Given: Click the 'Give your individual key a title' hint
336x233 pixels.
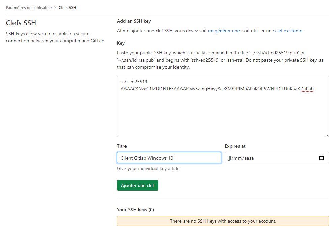Looking at the screenshot, I should pos(148,168).
